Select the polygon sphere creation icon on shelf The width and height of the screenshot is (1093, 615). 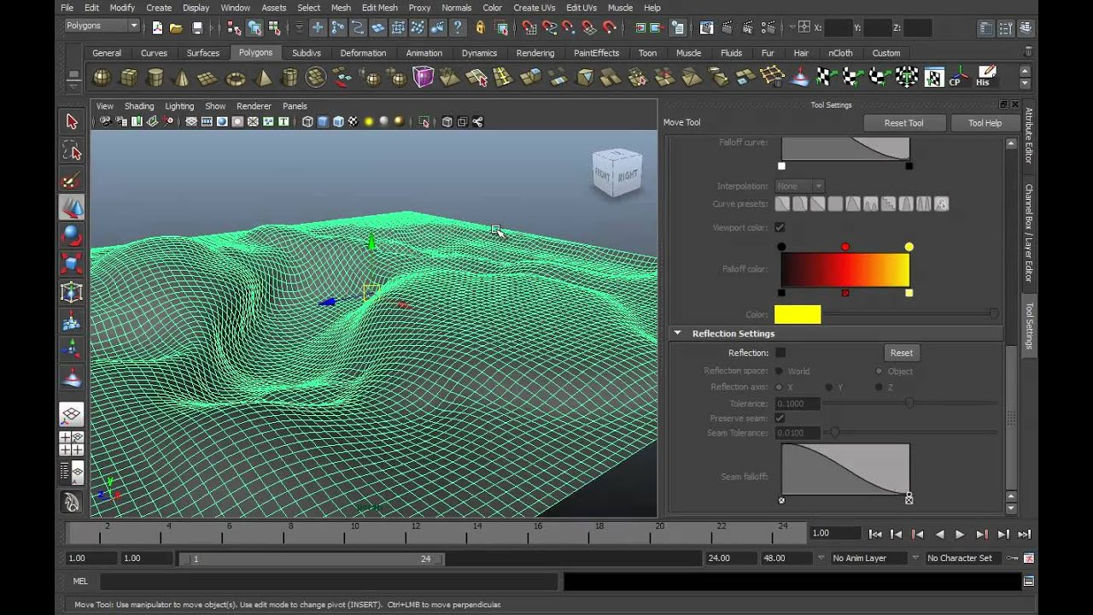102,77
